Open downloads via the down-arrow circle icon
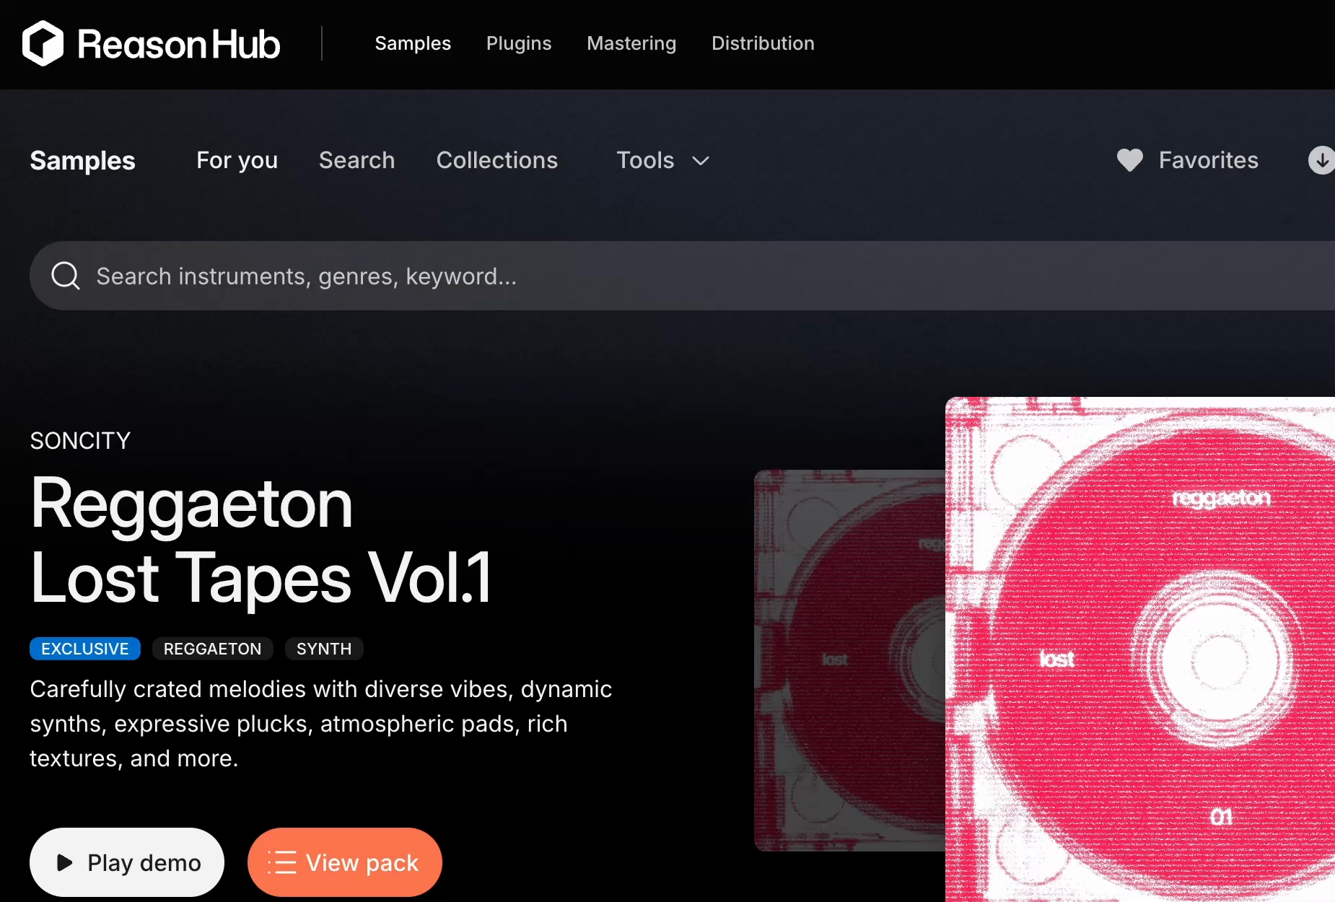This screenshot has height=902, width=1335. tap(1321, 160)
